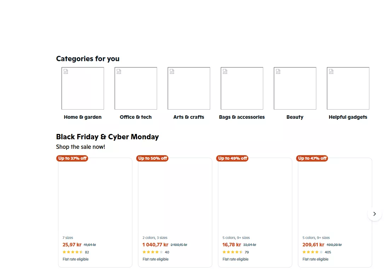Open the product priced 1 040,77 kr
386x275 pixels.
coord(175,198)
